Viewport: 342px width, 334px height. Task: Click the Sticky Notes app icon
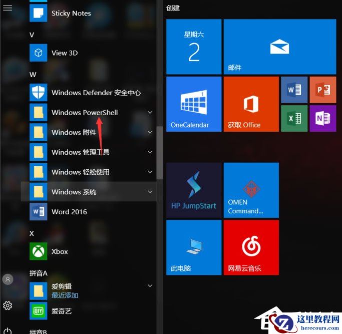click(39, 14)
